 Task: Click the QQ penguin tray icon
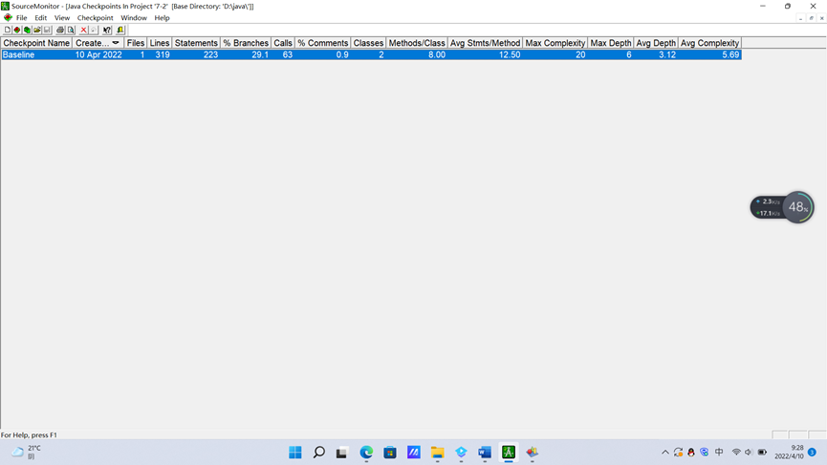(x=691, y=453)
